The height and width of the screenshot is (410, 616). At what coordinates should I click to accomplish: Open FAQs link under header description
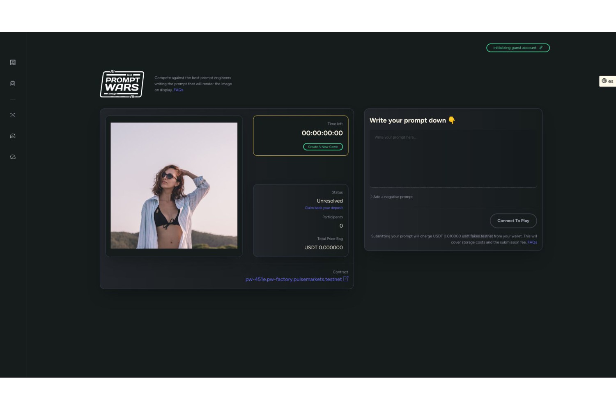(x=178, y=90)
